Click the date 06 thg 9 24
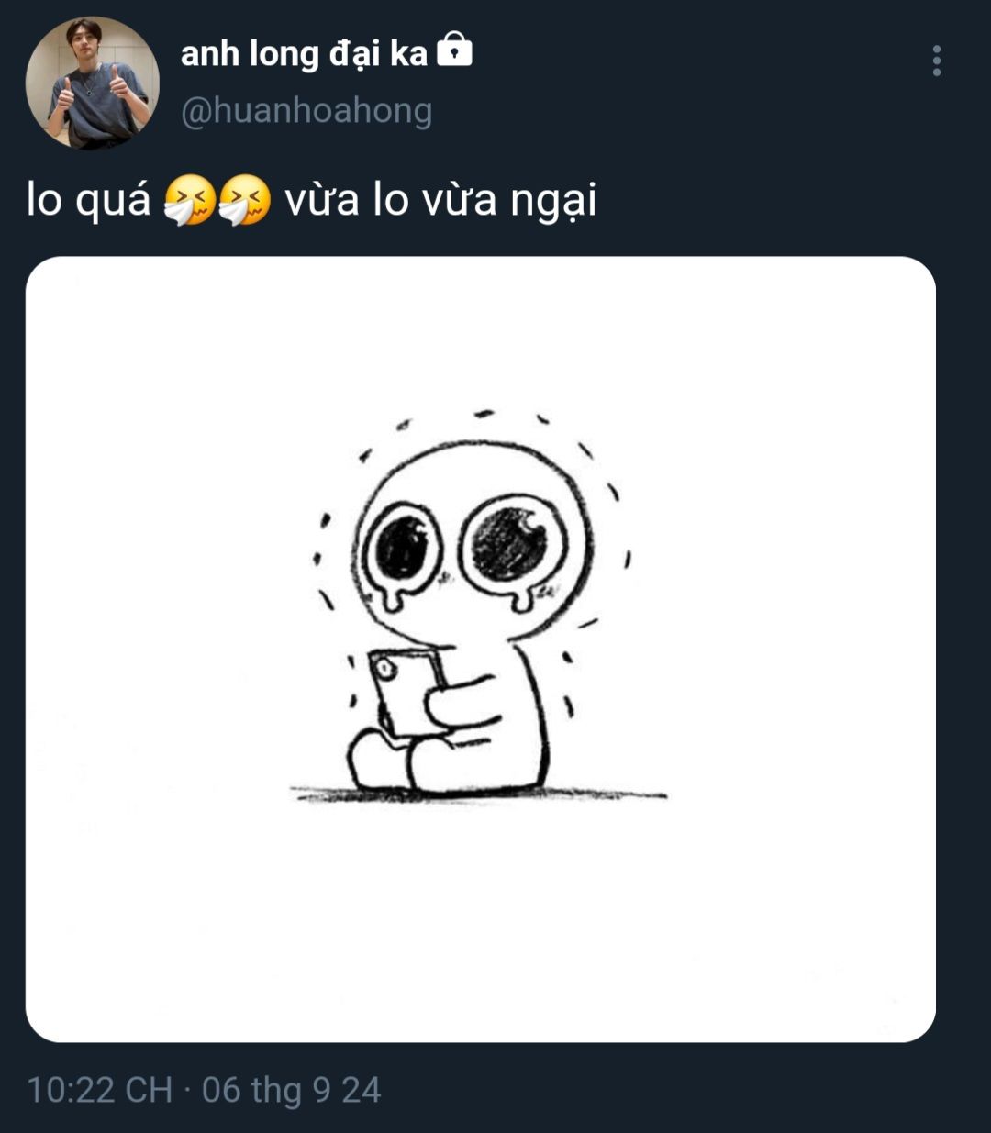991x1133 pixels. (x=291, y=1090)
